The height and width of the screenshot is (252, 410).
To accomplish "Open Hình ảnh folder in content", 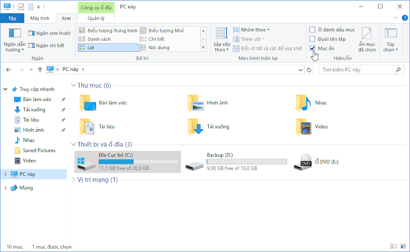I will pyautogui.click(x=208, y=103).
